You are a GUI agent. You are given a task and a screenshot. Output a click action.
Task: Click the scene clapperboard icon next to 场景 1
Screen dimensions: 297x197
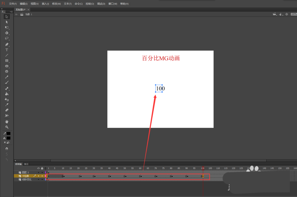tap(22, 14)
